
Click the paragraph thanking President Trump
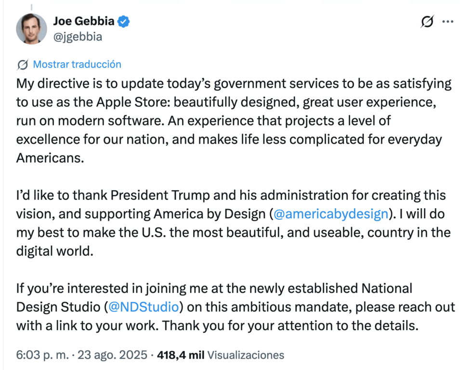point(233,223)
